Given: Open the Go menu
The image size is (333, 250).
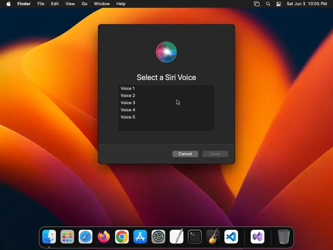Looking at the screenshot, I should coord(85,4).
